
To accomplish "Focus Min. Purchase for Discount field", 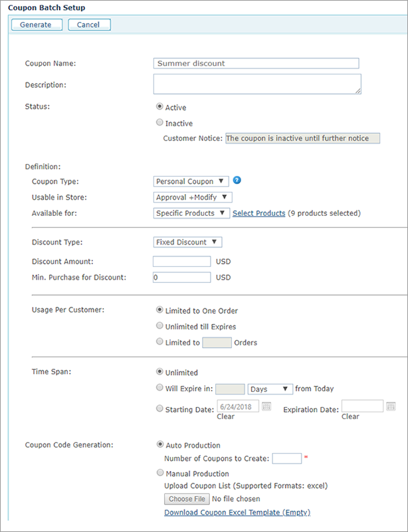I will click(182, 278).
